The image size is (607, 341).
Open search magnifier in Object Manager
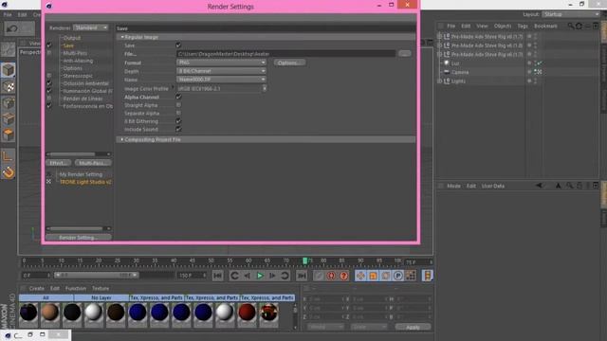571,26
